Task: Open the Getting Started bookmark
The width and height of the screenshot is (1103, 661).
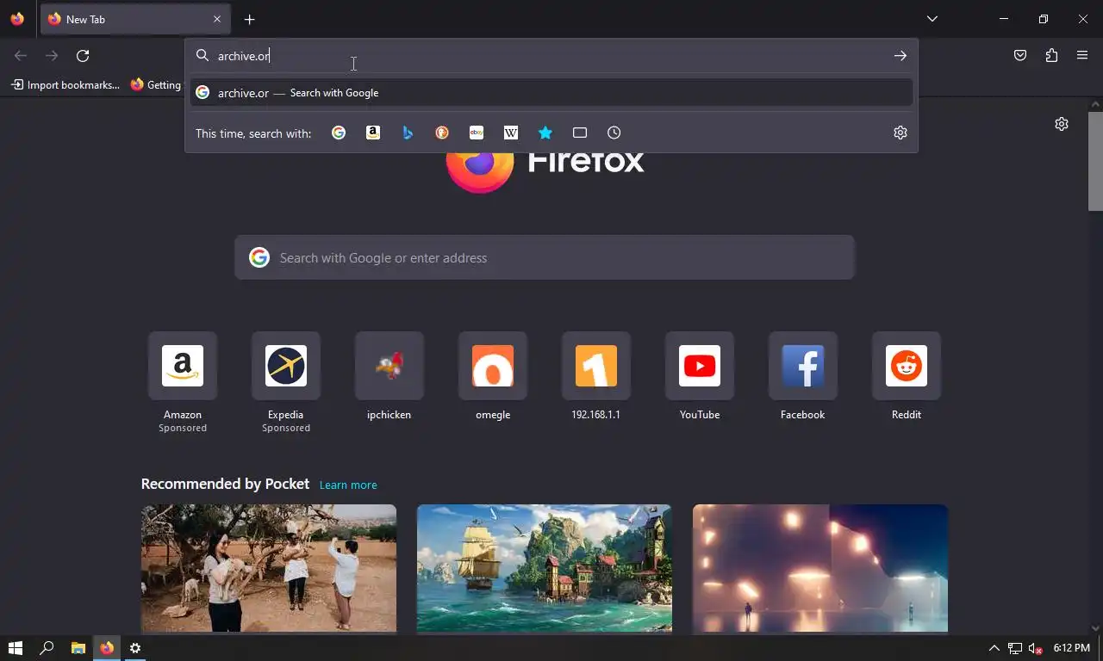Action: tap(156, 85)
